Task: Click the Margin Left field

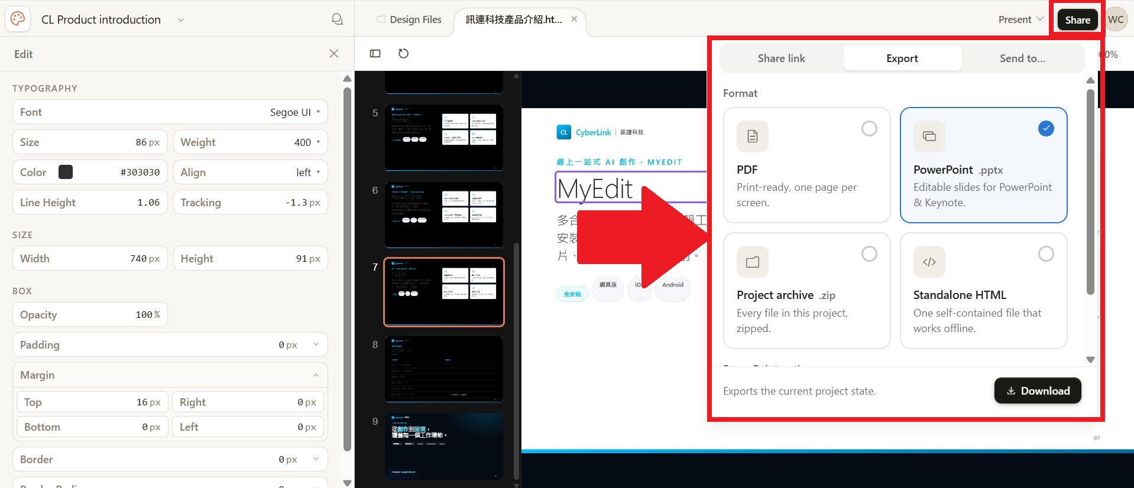Action: coord(248,427)
